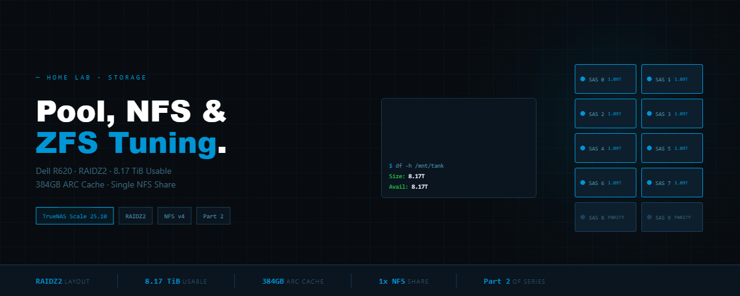Select the SAS 1 disk card
This screenshot has width=740, height=296.
click(672, 79)
